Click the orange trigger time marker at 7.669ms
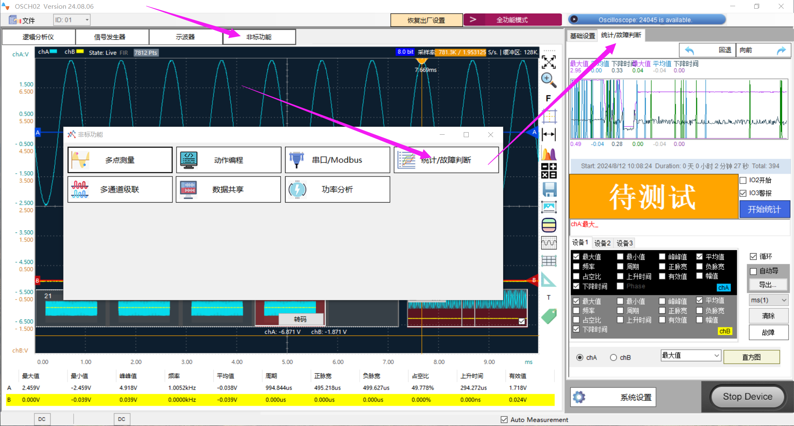The image size is (794, 426). click(x=421, y=61)
